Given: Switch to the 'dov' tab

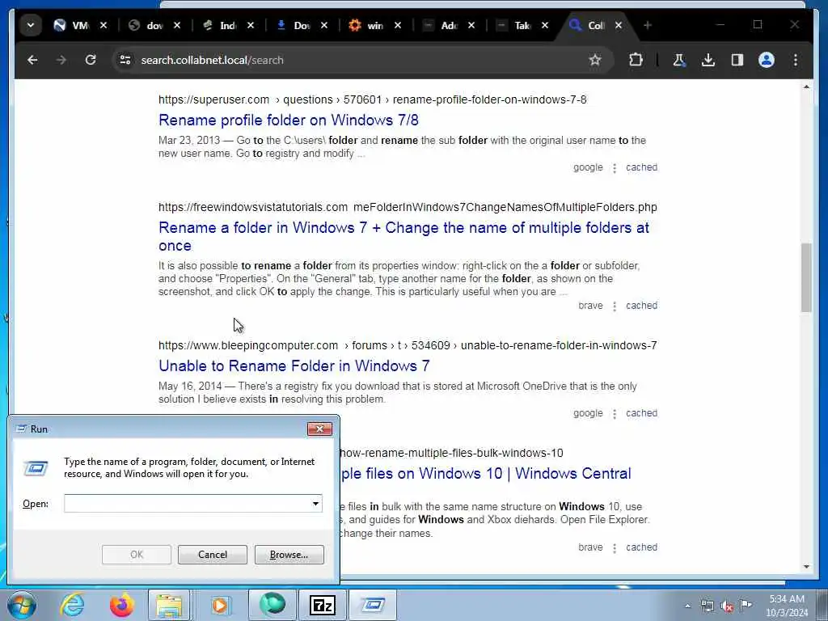Looking at the screenshot, I should click(x=147, y=25).
